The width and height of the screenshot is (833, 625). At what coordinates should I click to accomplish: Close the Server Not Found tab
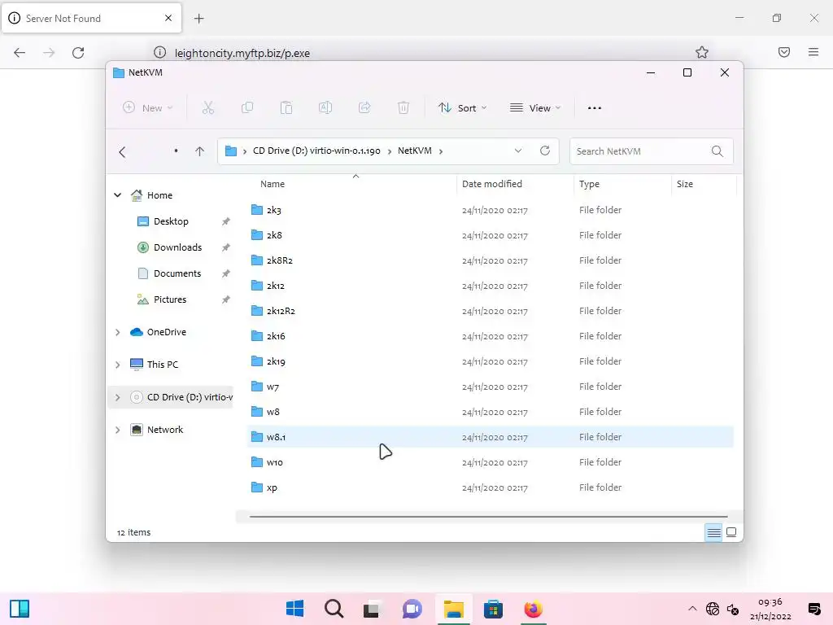[x=168, y=18]
